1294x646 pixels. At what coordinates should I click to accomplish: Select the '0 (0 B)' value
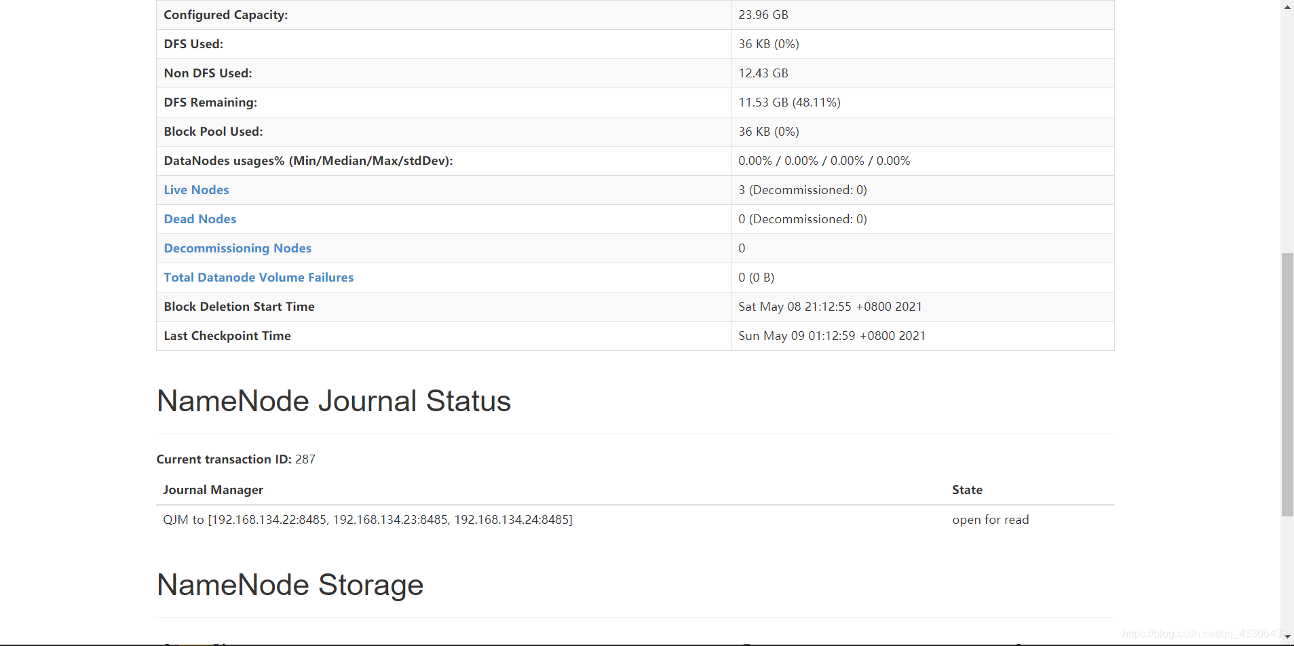757,278
